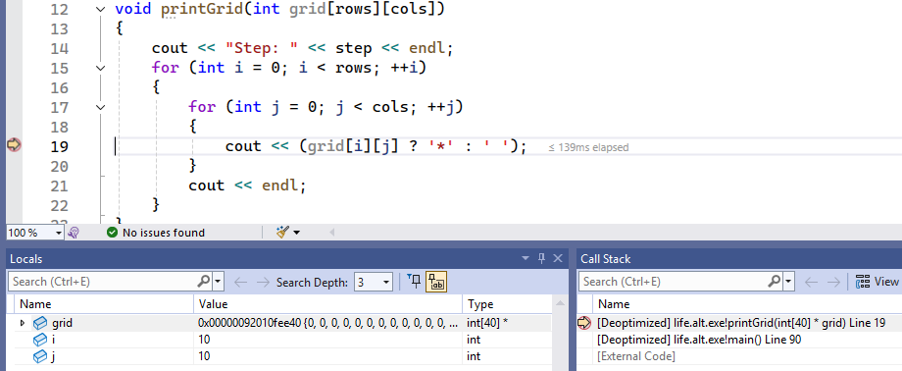Click the Call Stack panel title
This screenshot has height=371, width=902.
click(x=605, y=259)
